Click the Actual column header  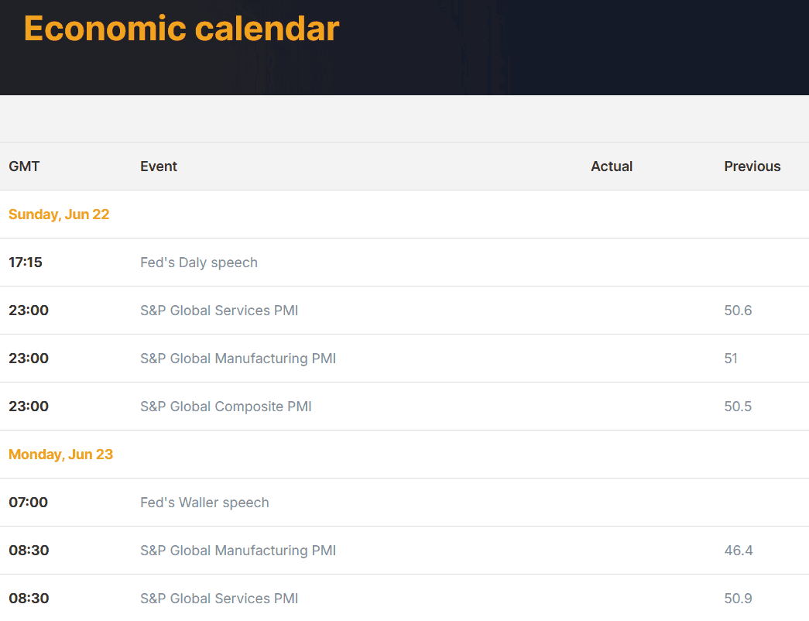click(x=612, y=166)
